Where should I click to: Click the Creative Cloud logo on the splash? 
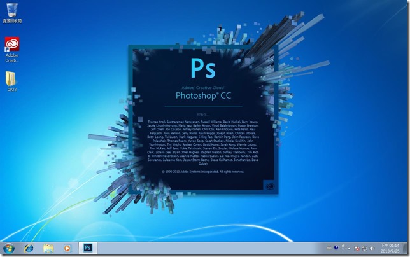tap(270, 186)
